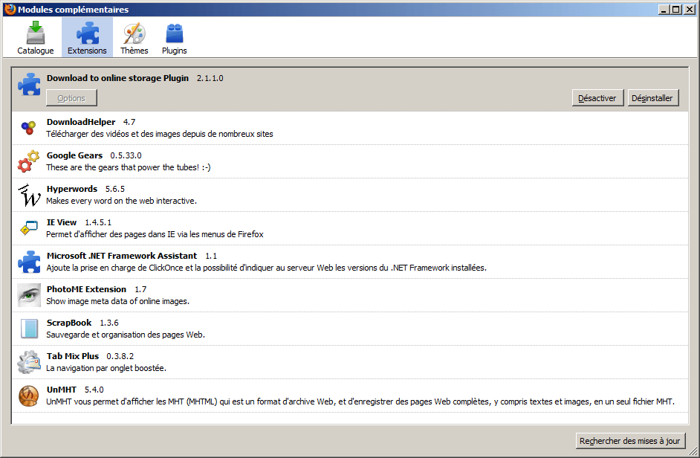Click the PhotoME Extension eye icon

(29, 295)
